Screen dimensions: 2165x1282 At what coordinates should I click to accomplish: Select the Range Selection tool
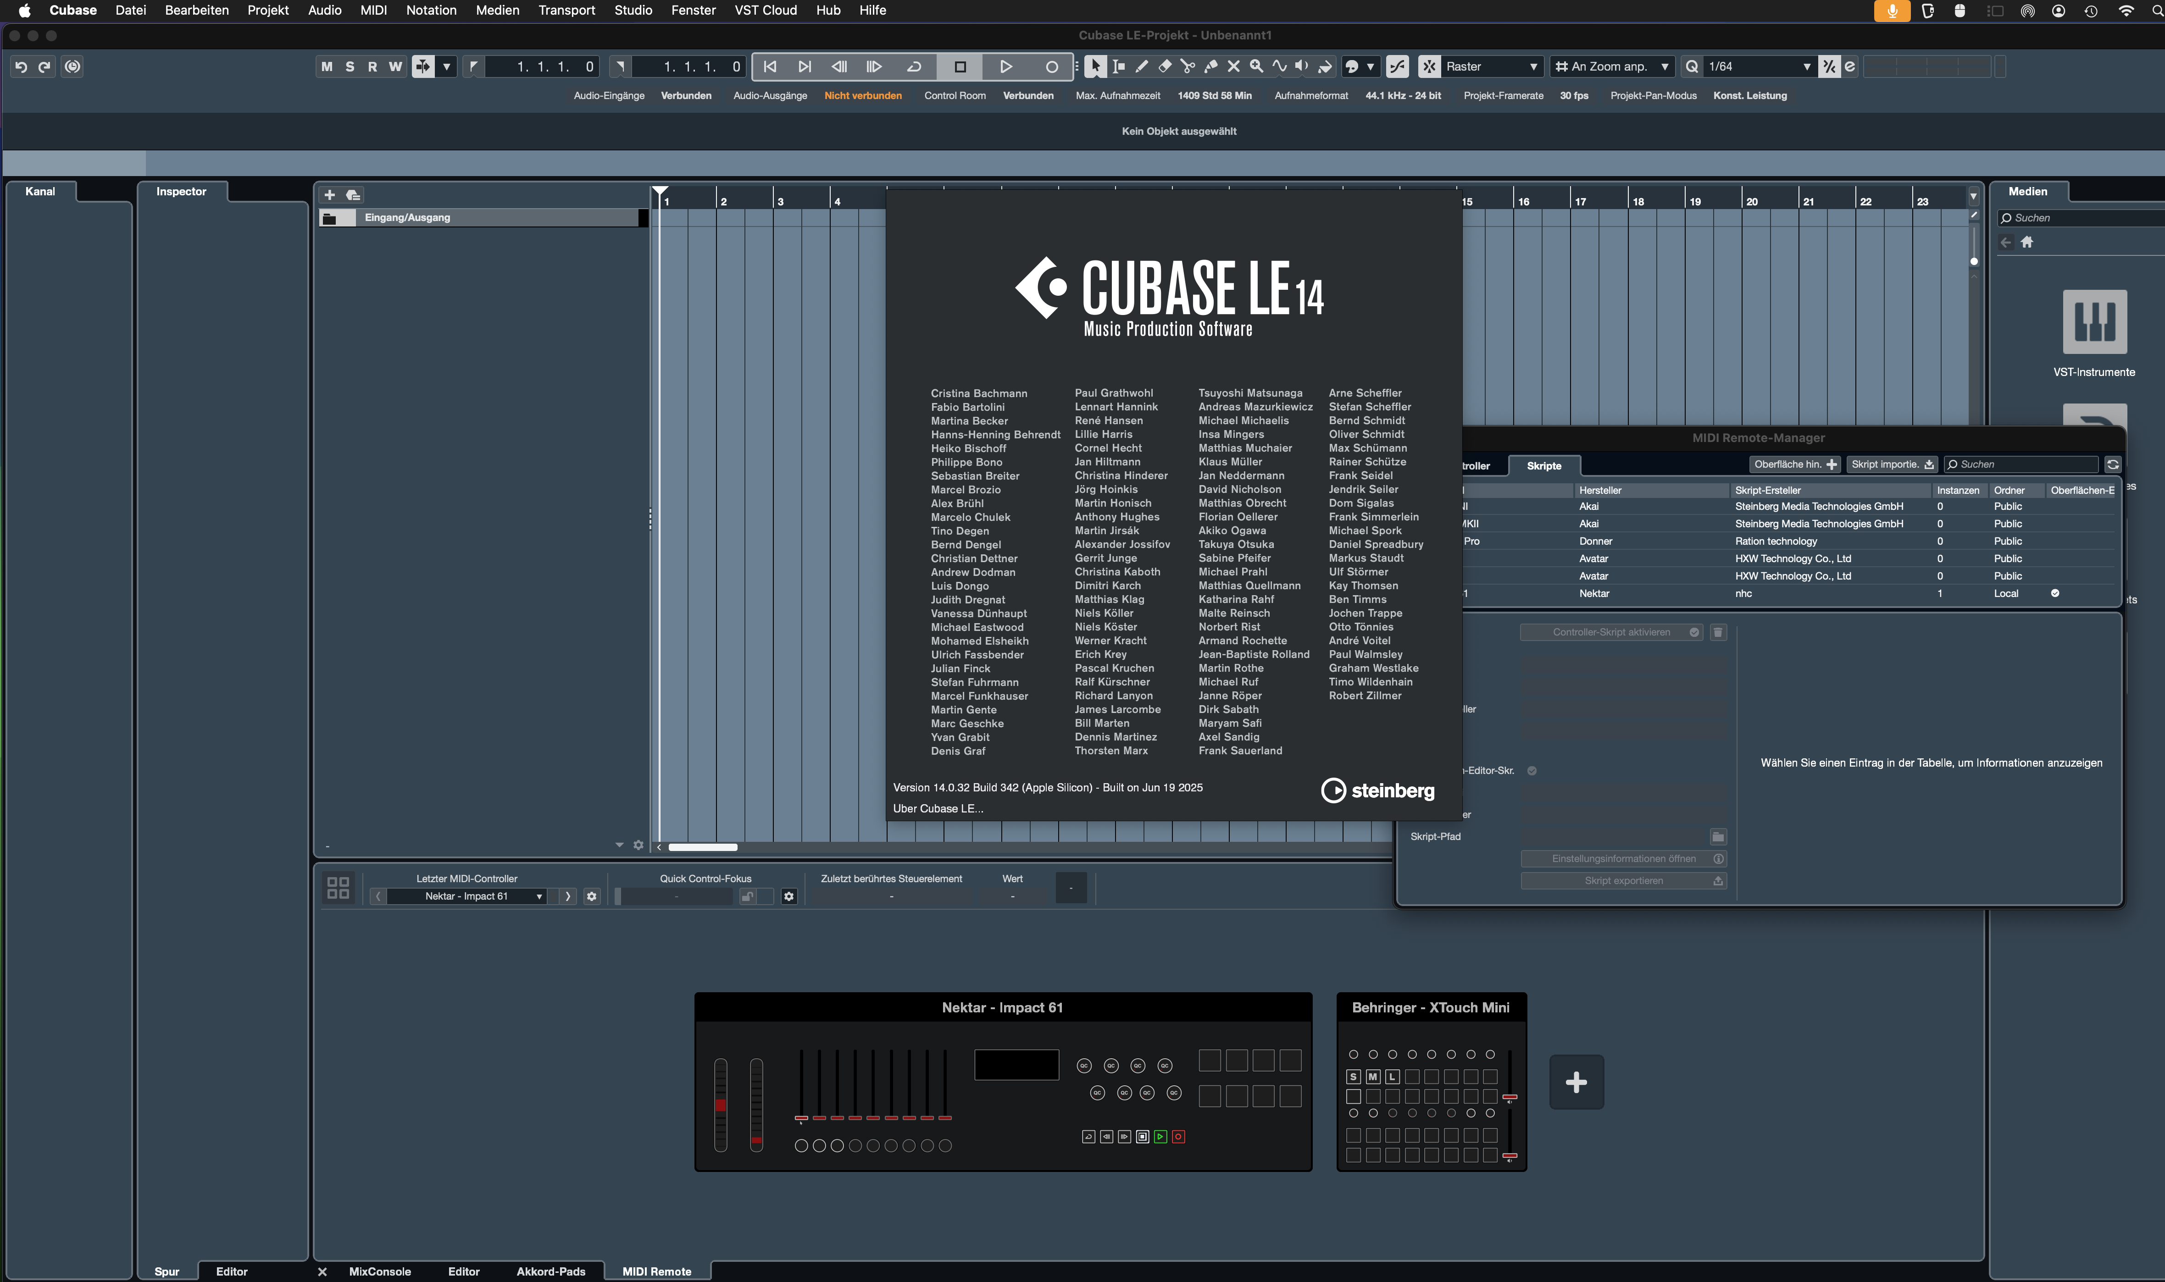1119,66
